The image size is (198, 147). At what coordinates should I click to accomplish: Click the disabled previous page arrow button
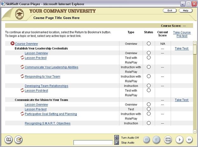click(x=156, y=140)
